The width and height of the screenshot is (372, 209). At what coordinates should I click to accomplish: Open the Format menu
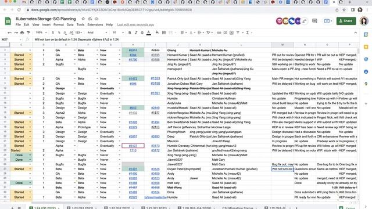coord(58,24)
